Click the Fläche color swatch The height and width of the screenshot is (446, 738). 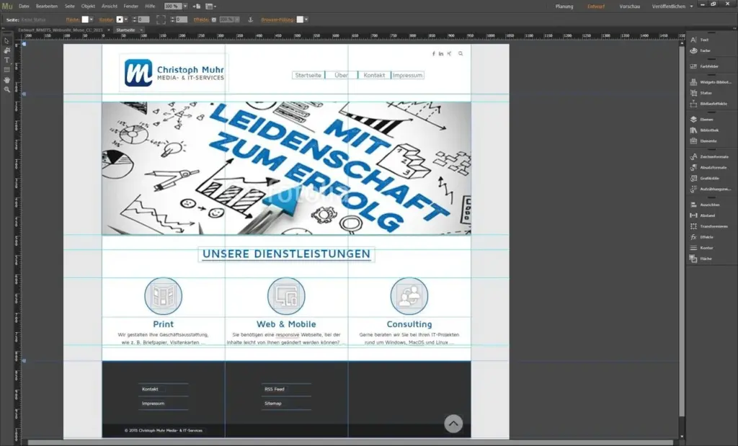[84, 19]
